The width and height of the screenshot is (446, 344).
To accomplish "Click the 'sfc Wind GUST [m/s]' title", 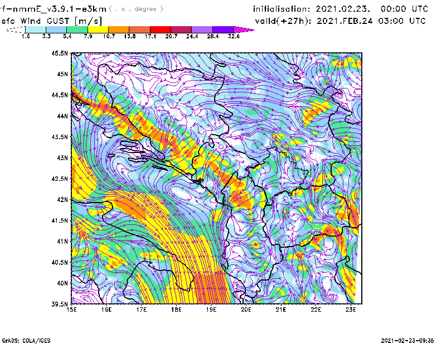I will [x=51, y=21].
